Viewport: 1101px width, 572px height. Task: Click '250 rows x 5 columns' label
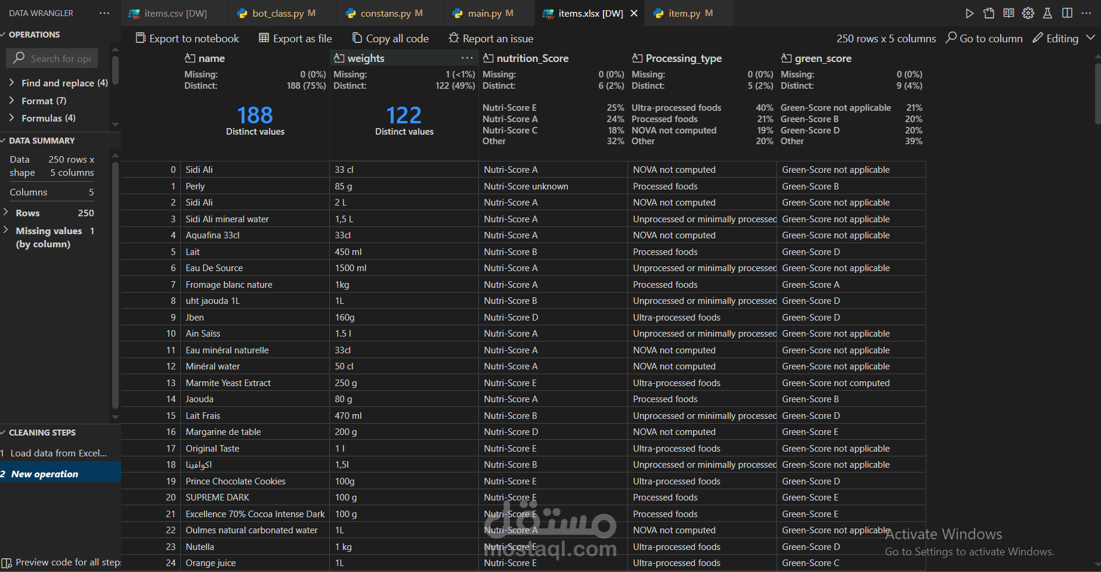pos(886,38)
